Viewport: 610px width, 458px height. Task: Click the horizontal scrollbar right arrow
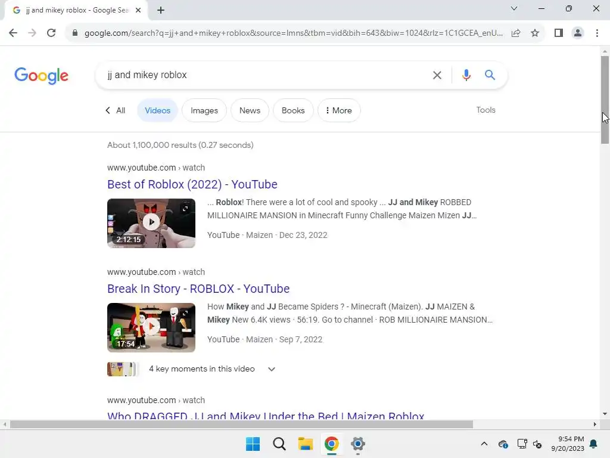click(x=595, y=424)
